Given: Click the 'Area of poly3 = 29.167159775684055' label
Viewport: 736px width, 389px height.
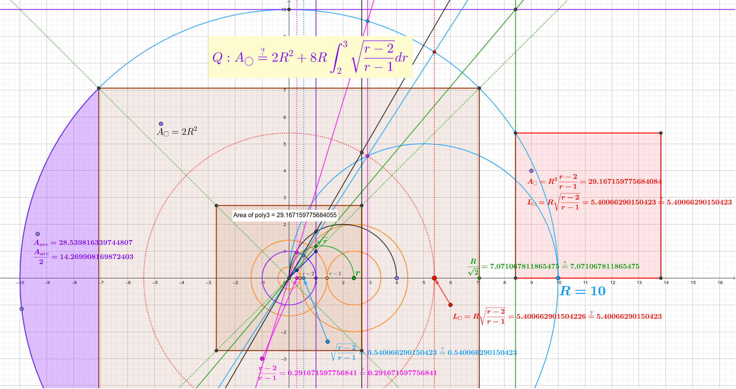Looking at the screenshot, I should tap(285, 215).
